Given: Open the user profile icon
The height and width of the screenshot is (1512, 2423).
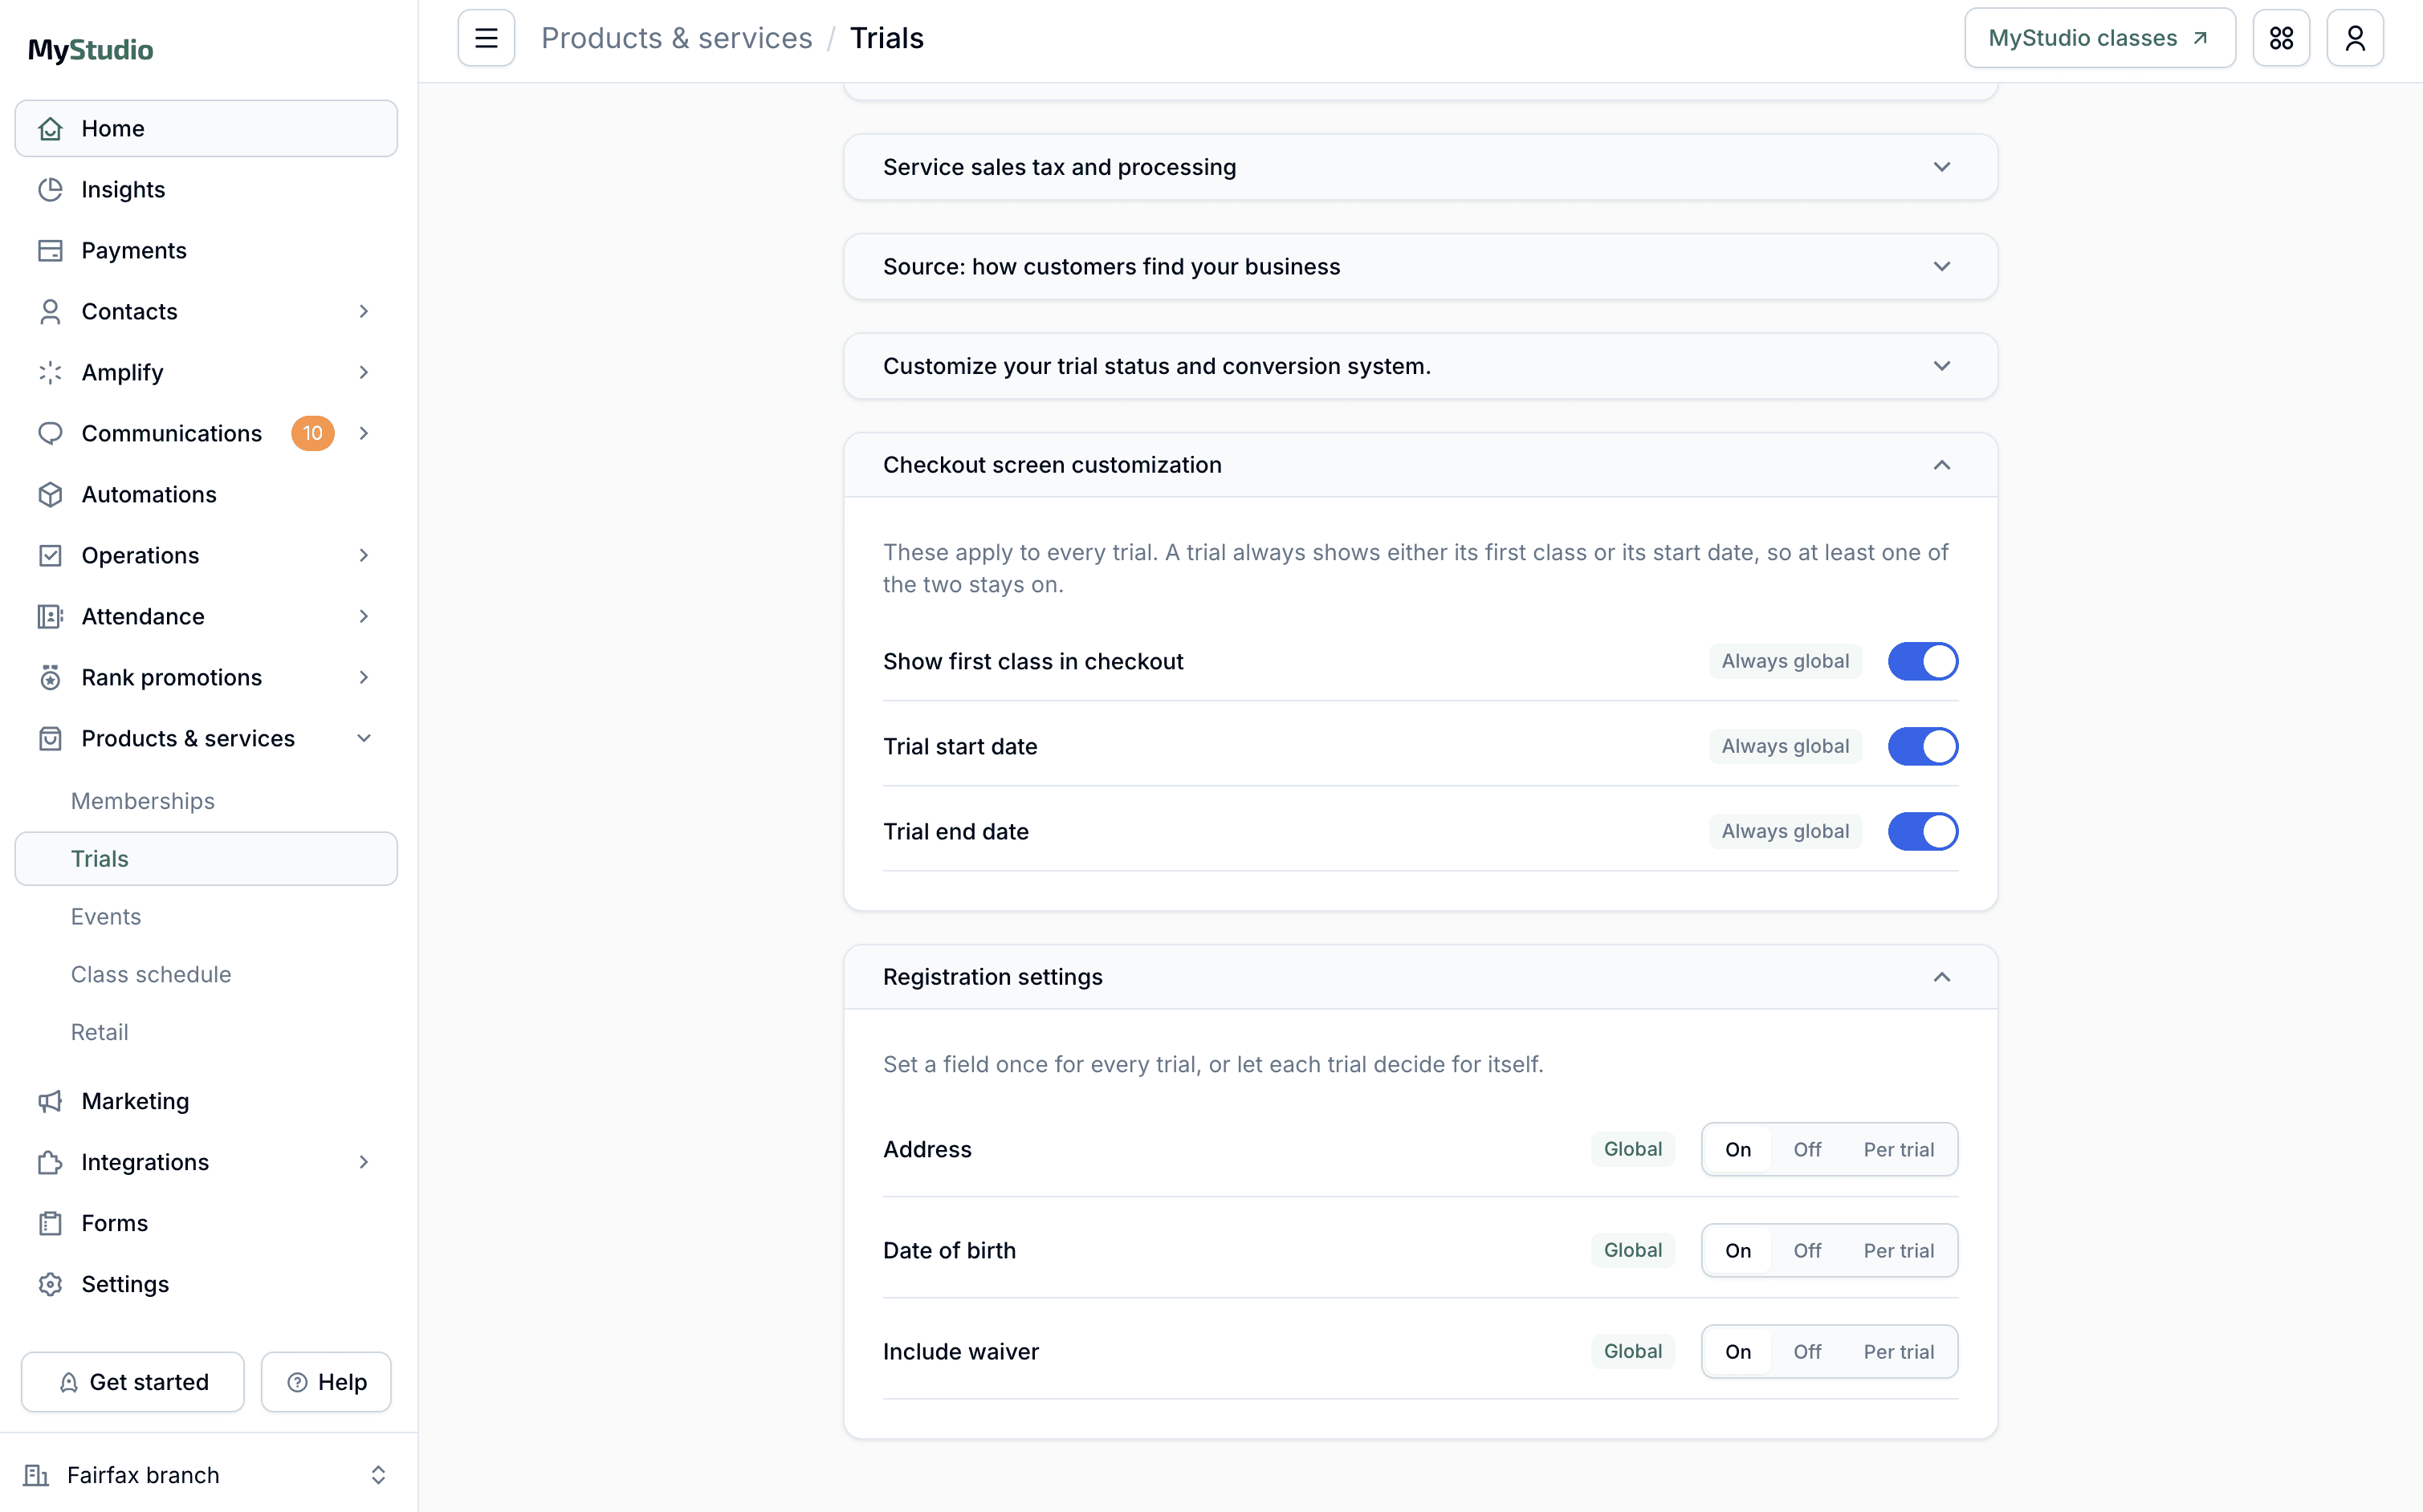Looking at the screenshot, I should point(2355,38).
